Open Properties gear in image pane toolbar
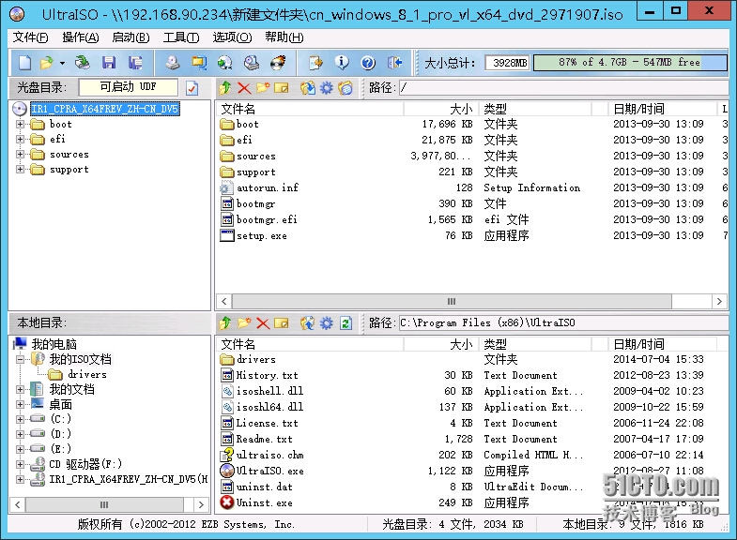Screen dimensions: 737x540 (326, 88)
